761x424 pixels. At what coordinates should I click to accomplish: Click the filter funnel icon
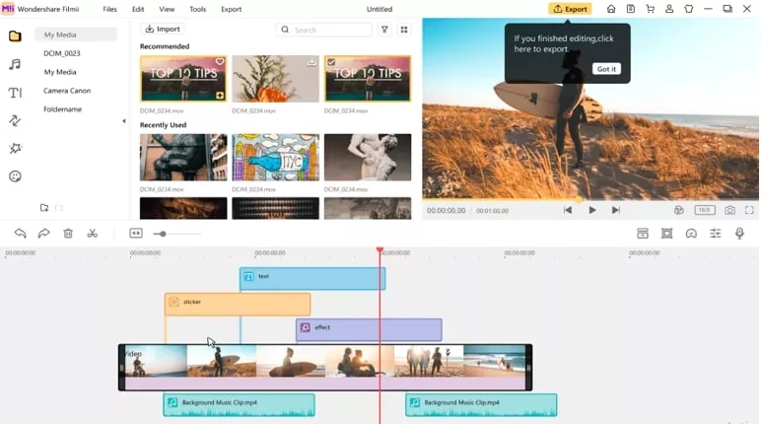pos(384,30)
